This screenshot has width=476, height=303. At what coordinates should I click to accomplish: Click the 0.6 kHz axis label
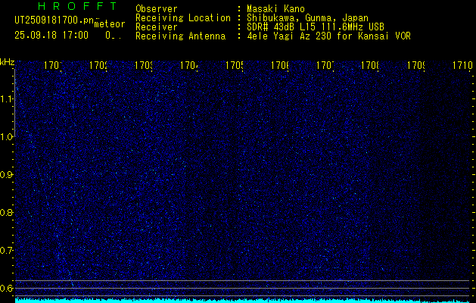pos(6,288)
